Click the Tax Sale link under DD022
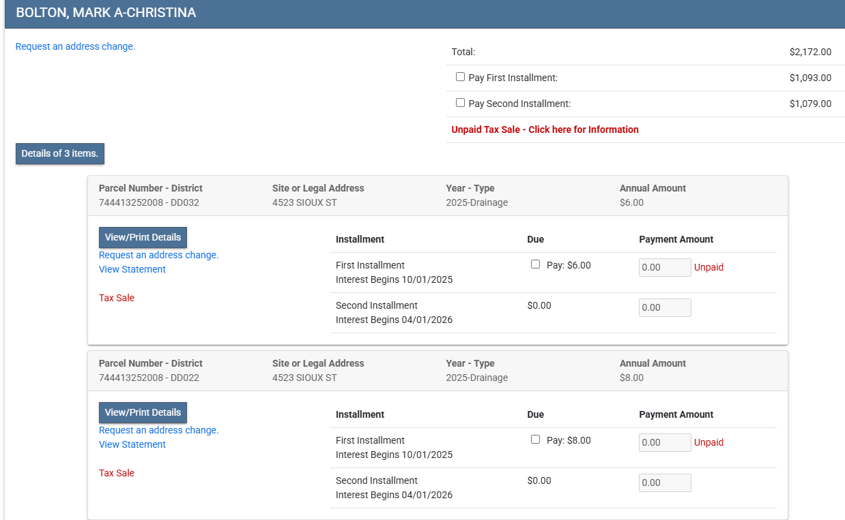The image size is (845, 520). coord(117,473)
